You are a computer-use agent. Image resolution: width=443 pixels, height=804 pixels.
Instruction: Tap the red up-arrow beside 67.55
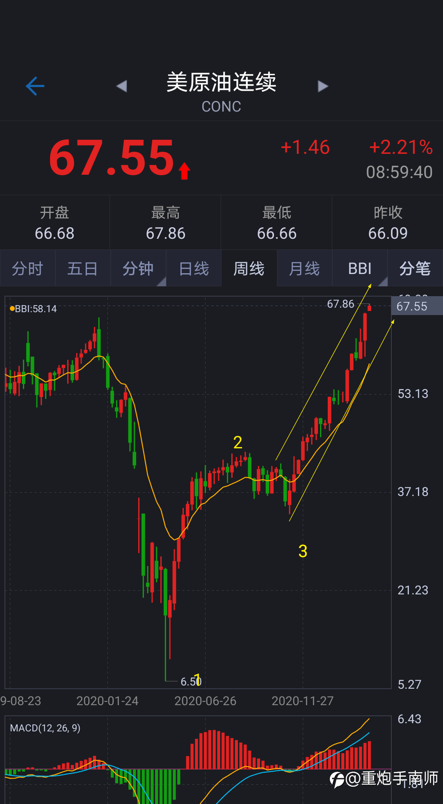(x=185, y=171)
